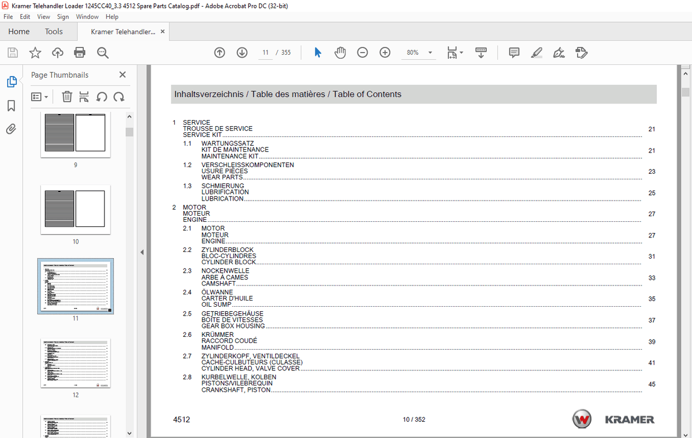This screenshot has width=692, height=438.
Task: Select the Highlight text pen tool
Action: pos(536,53)
